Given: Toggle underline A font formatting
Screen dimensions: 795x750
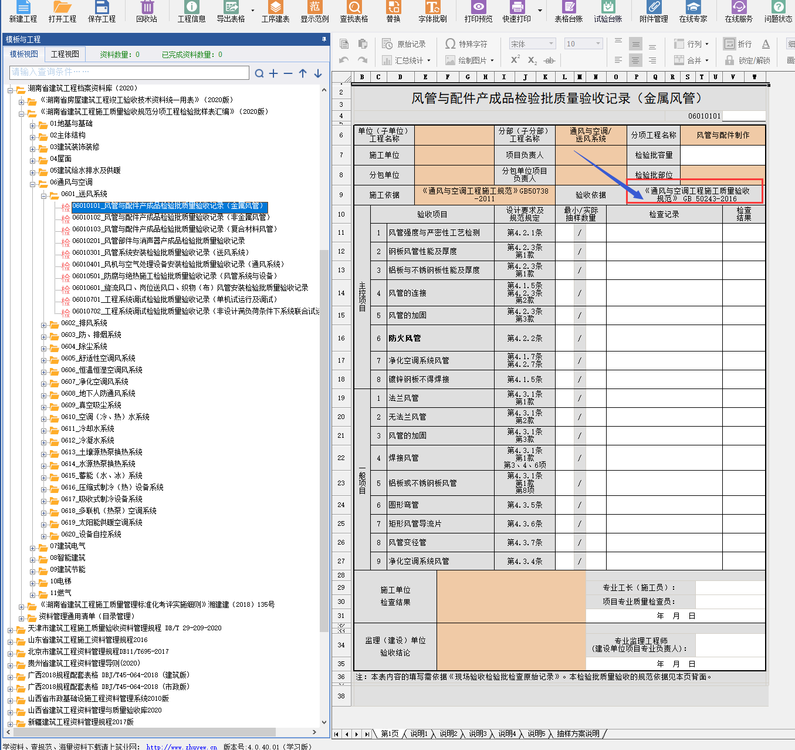Looking at the screenshot, I should (766, 44).
